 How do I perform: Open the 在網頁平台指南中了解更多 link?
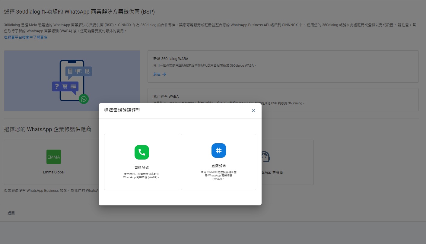[x=26, y=37]
